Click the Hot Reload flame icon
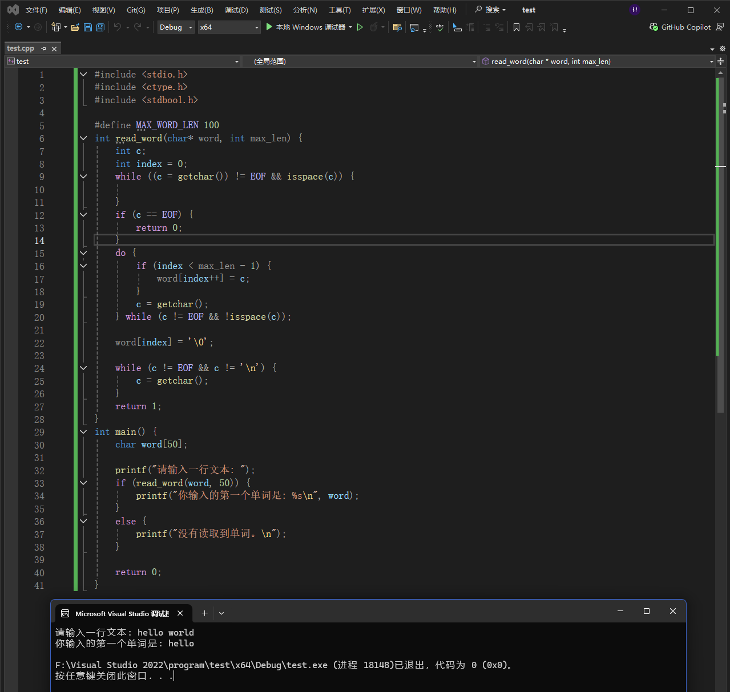This screenshot has width=730, height=692. tap(374, 27)
